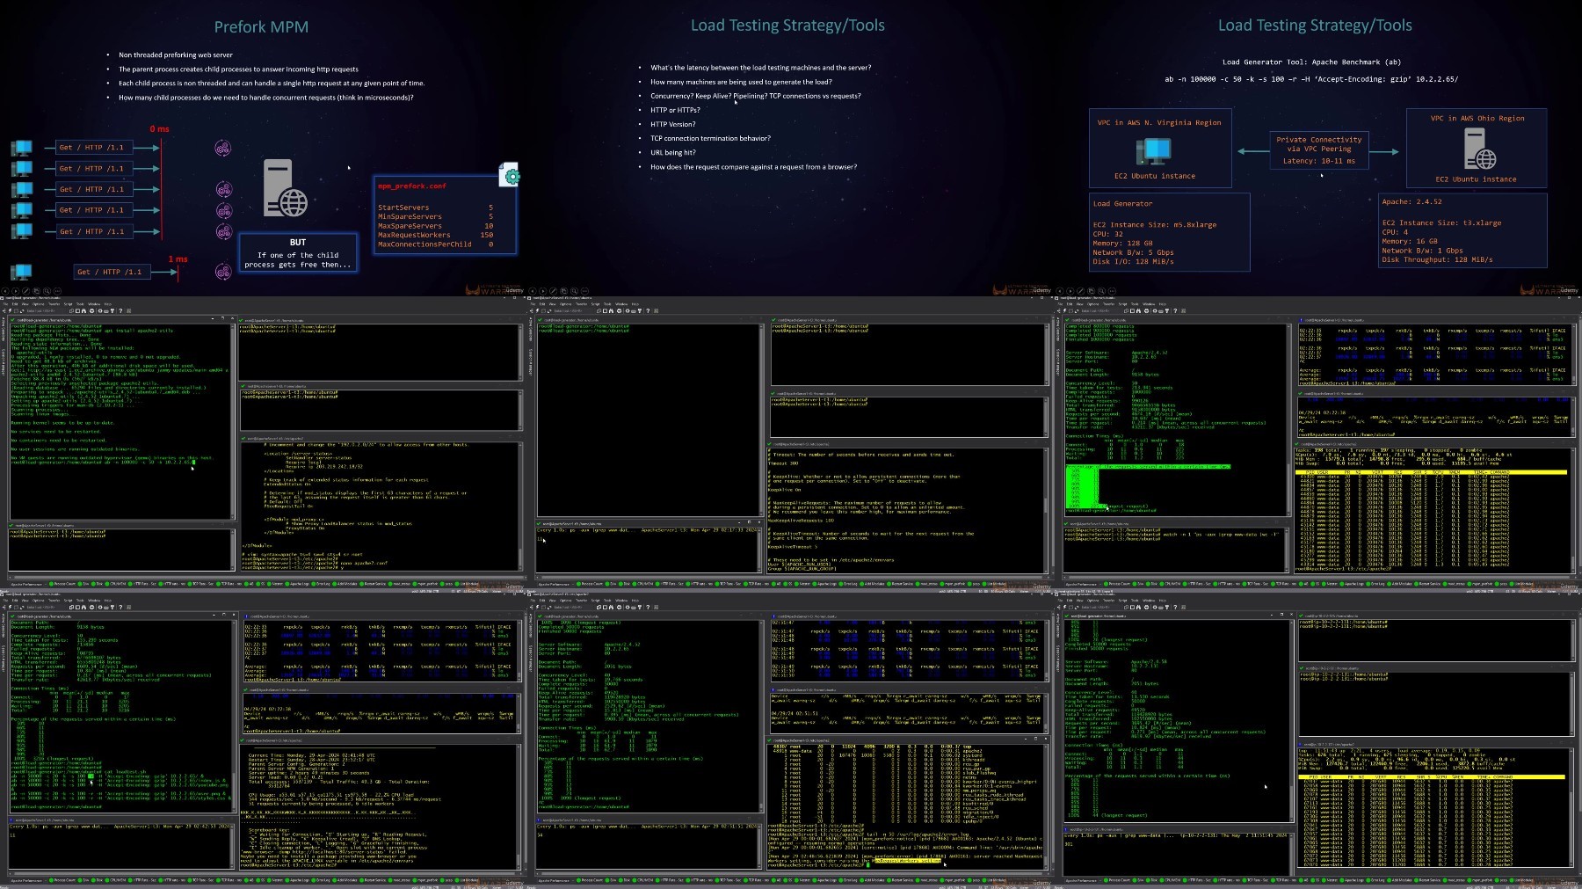Click the red '0 ms' label
Image resolution: width=1582 pixels, height=889 pixels.
coord(159,129)
